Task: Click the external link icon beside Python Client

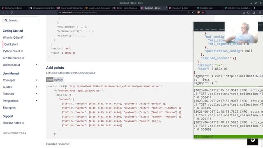Action: pos(22,51)
